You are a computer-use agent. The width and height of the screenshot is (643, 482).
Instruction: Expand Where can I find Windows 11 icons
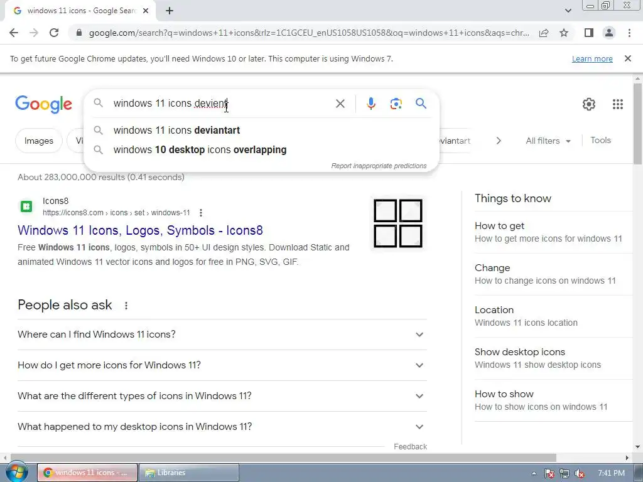tap(222, 335)
